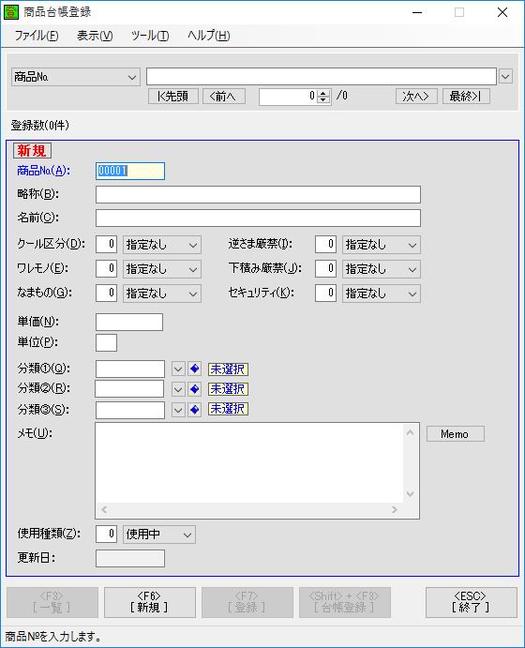The image size is (525, 648).
Task: Click memo horizontal scrollbar right arrow
Action: [x=395, y=509]
